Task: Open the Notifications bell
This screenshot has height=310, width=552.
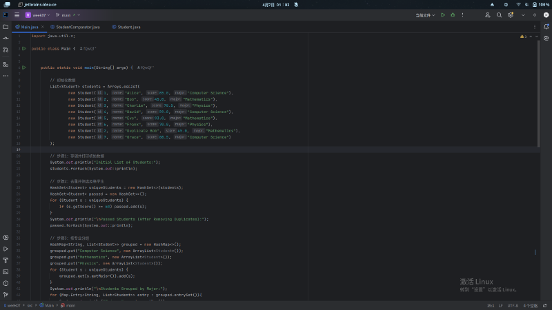Action: click(546, 27)
